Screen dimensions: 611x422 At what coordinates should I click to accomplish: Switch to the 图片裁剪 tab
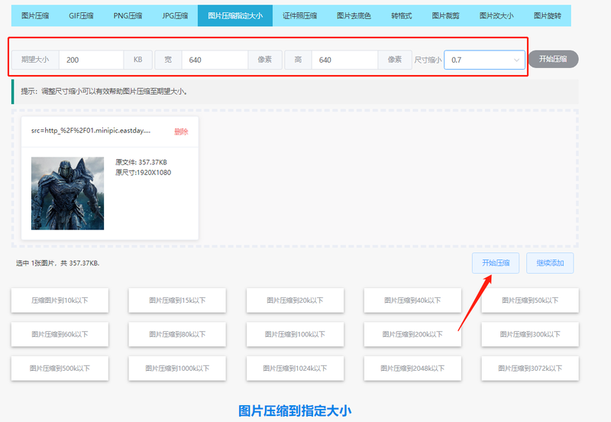[x=445, y=15]
